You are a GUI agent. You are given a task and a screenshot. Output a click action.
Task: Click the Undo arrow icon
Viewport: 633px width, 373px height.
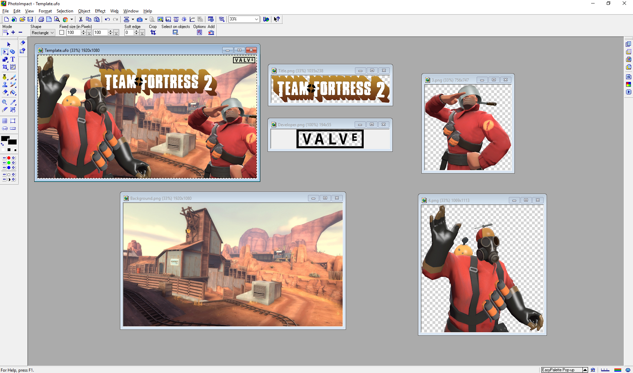pyautogui.click(x=107, y=19)
